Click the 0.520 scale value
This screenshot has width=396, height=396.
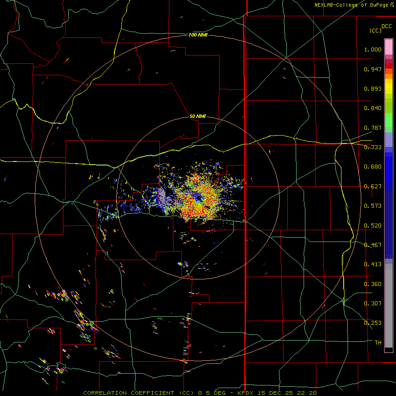[373, 226]
